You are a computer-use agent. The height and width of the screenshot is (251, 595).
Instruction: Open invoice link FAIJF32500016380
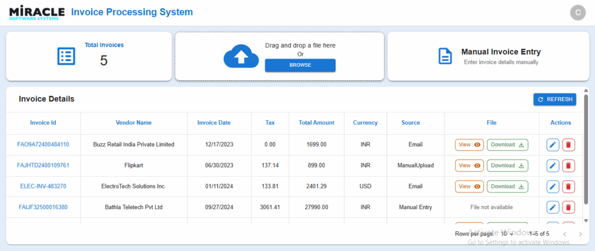43,207
